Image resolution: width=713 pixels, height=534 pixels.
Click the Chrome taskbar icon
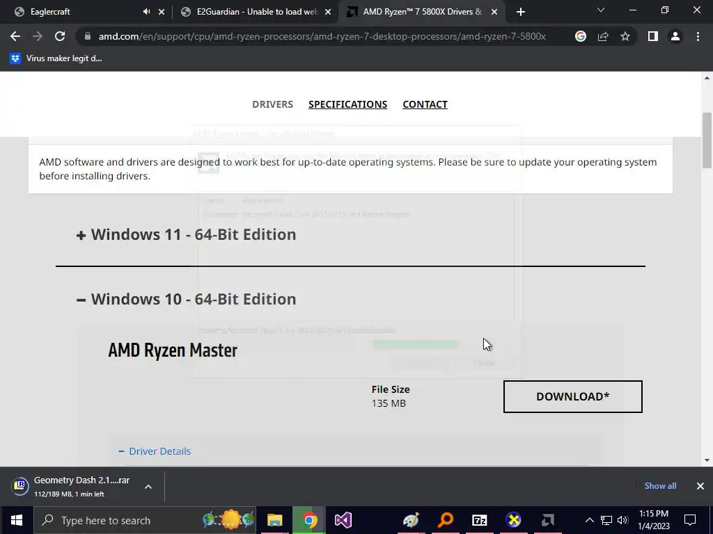point(309,520)
